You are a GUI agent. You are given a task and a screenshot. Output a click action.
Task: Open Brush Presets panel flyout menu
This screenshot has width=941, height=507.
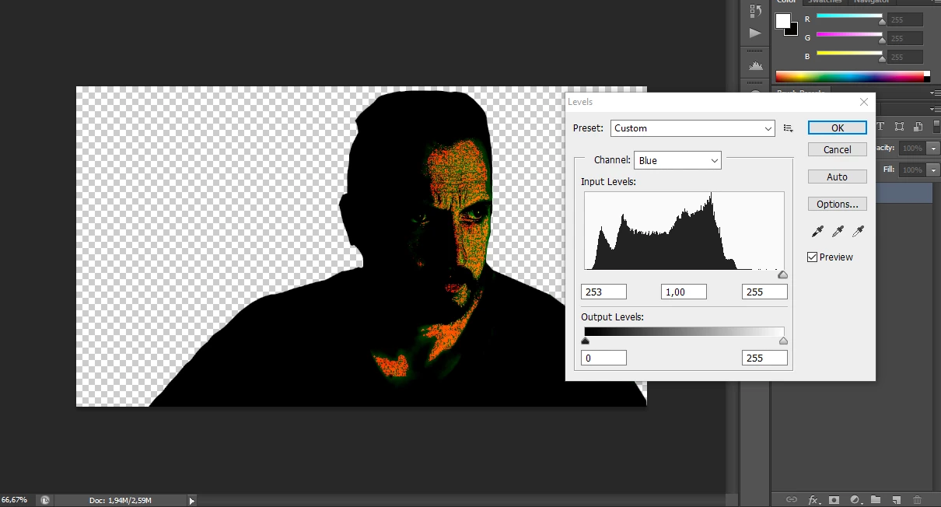pyautogui.click(x=936, y=93)
